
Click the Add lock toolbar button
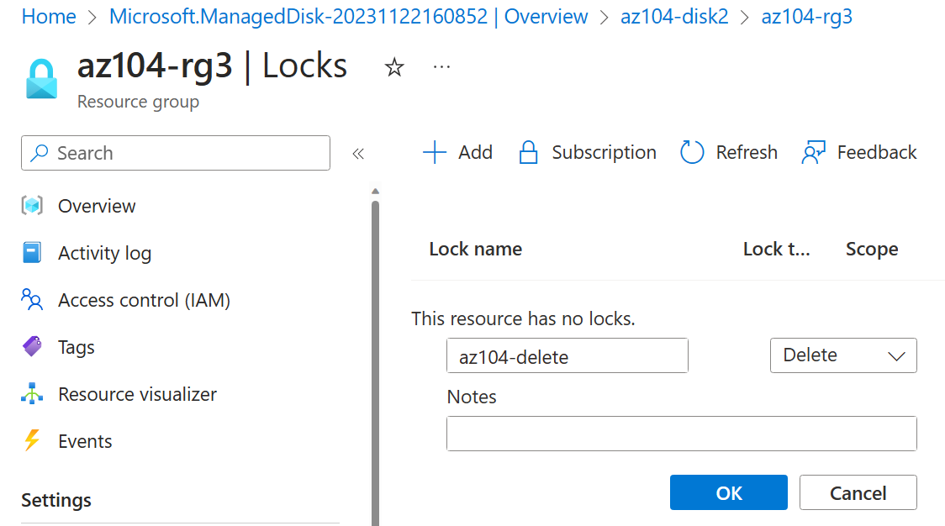[457, 152]
